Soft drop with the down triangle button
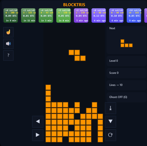Screen dimensions: 147x146 pos(110,122)
